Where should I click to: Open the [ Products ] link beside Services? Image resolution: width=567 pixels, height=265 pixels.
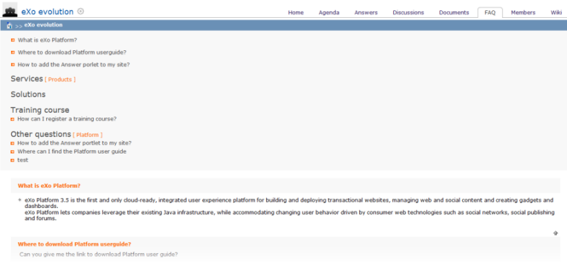point(60,79)
